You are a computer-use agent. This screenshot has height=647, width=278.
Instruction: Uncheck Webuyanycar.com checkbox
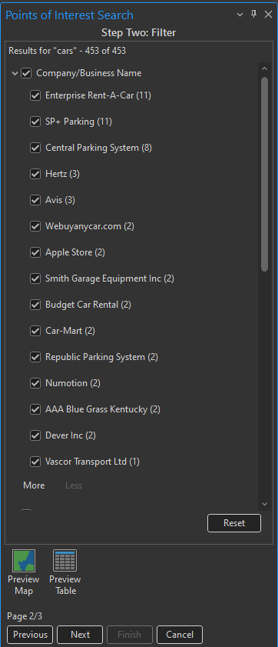(x=35, y=226)
